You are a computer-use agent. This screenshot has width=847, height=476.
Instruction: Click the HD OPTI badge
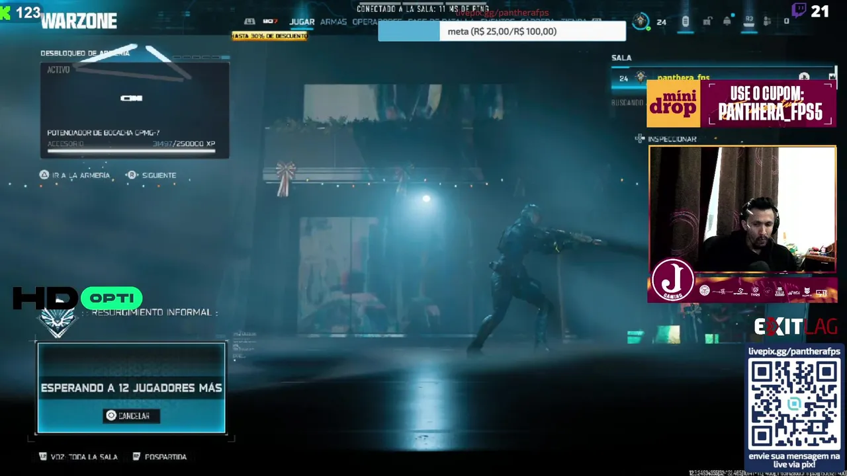tap(77, 298)
